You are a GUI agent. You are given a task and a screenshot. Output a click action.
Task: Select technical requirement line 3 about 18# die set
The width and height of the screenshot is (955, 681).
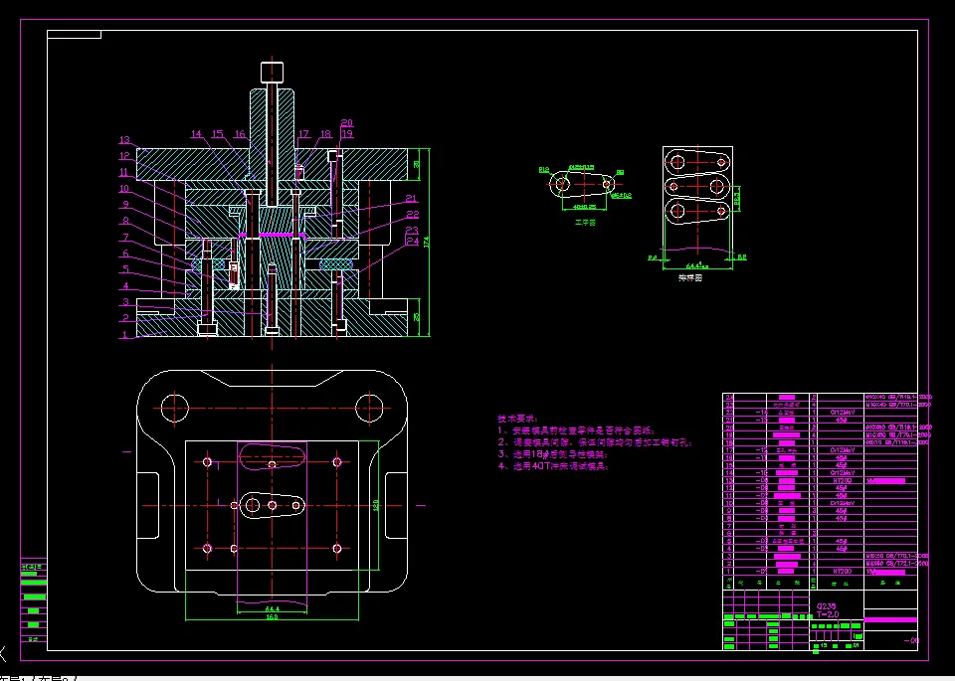552,454
